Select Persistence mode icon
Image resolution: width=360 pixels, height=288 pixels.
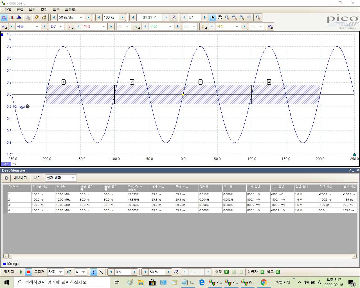click(x=12, y=17)
